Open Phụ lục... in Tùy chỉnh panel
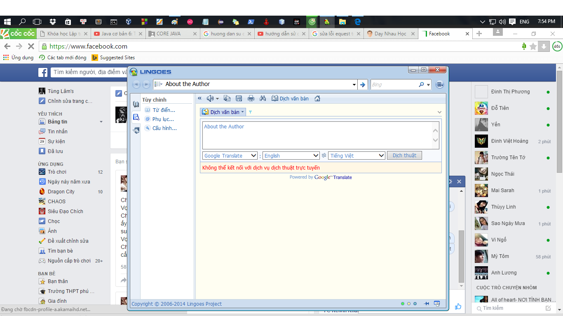 coord(159,119)
